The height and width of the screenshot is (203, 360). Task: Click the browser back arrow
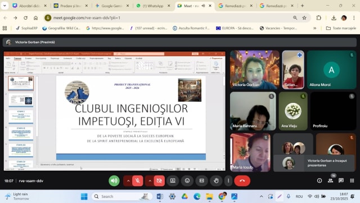point(5,17)
